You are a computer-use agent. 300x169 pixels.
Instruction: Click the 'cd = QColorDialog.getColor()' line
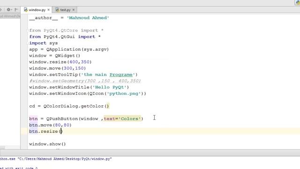click(69, 106)
